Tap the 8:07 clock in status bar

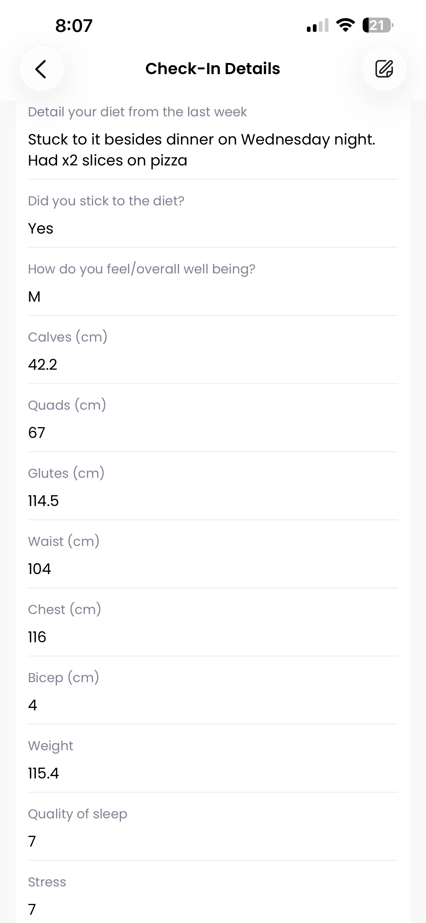(74, 26)
